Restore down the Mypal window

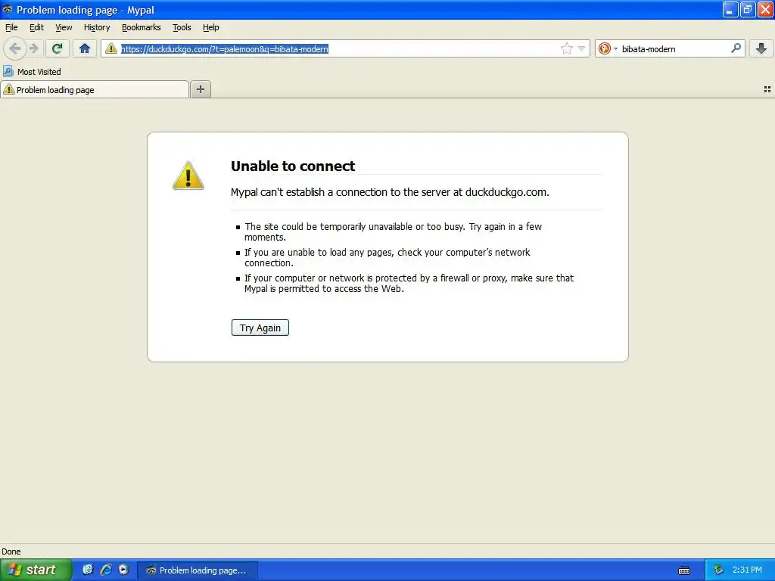click(x=748, y=9)
